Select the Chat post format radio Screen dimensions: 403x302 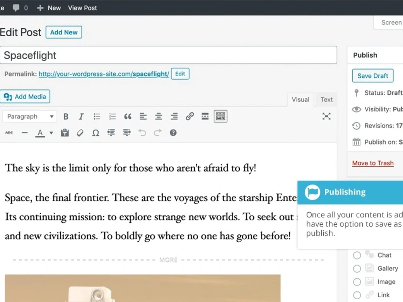(x=357, y=255)
